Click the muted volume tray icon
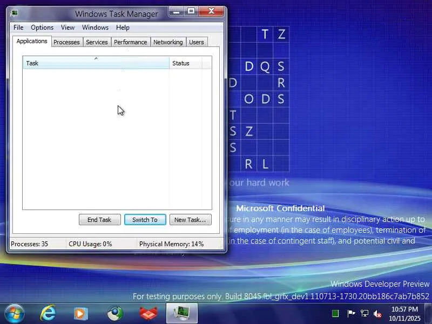Image resolution: width=432 pixels, height=324 pixels. [x=377, y=314]
